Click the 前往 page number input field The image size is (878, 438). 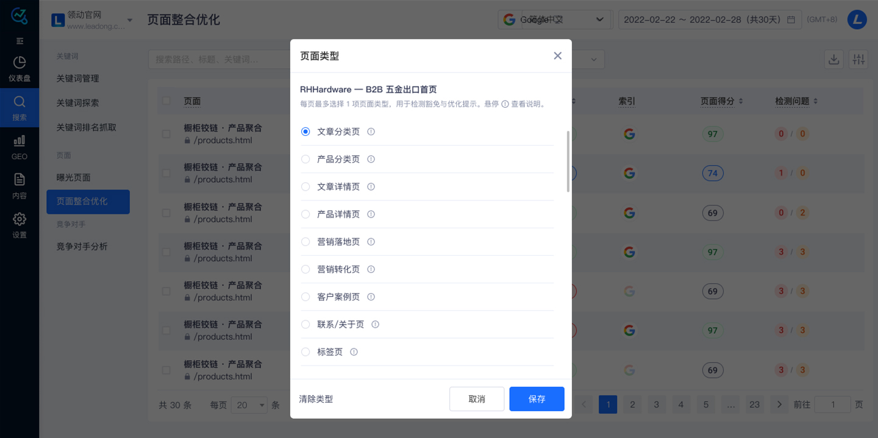(x=832, y=404)
